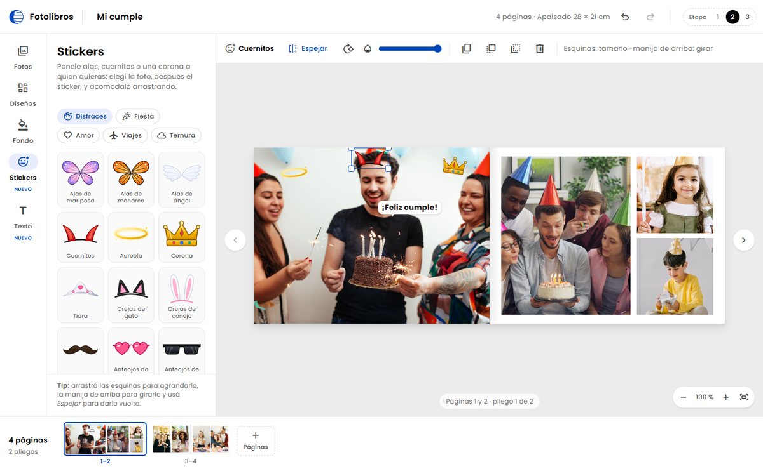The image size is (763, 476).
Task: Adjust the sticker opacity slider
Action: (x=409, y=48)
